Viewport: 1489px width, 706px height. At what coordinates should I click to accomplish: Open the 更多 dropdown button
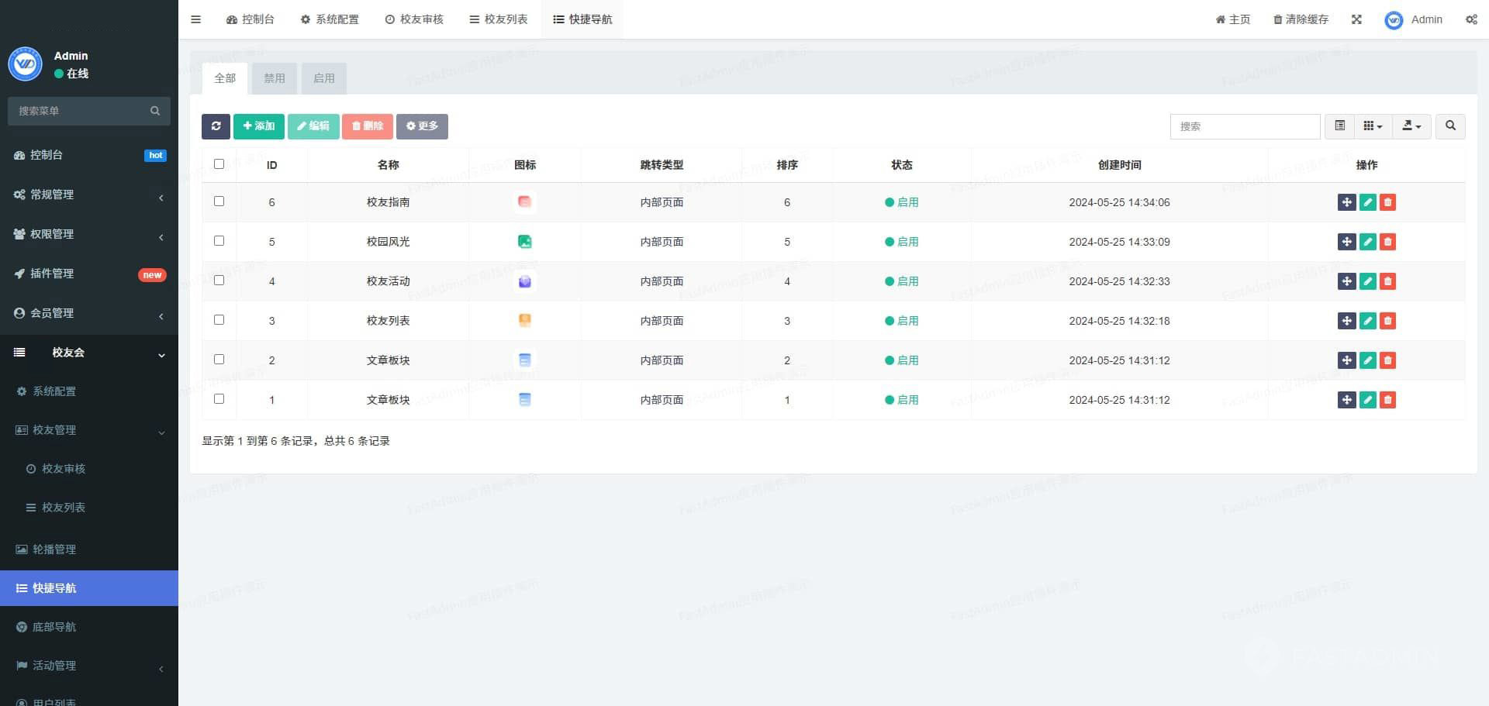422,126
